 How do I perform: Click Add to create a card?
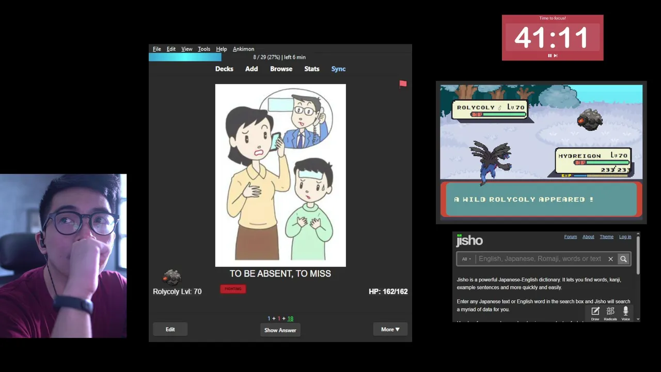click(251, 69)
